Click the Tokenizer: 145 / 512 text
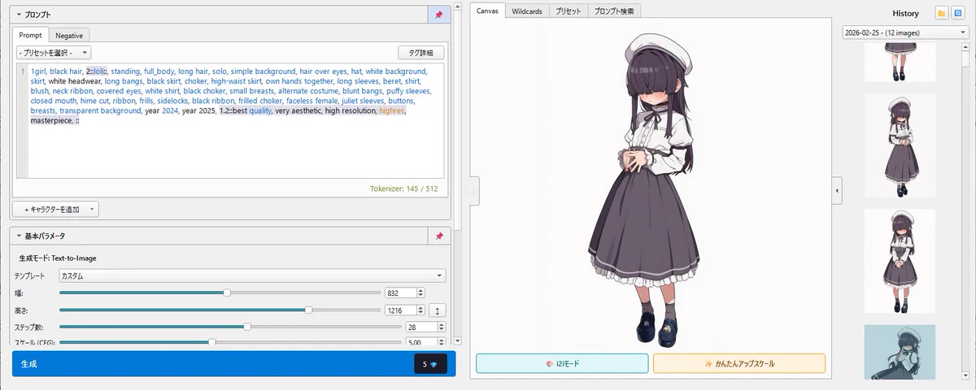The height and width of the screenshot is (390, 976). pos(403,188)
